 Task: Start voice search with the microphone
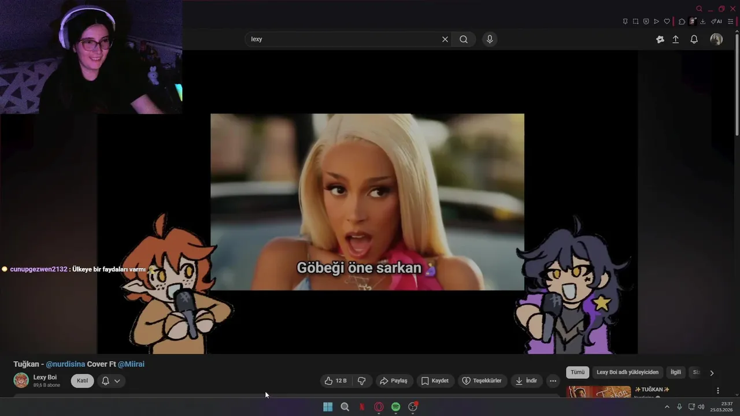click(x=490, y=39)
